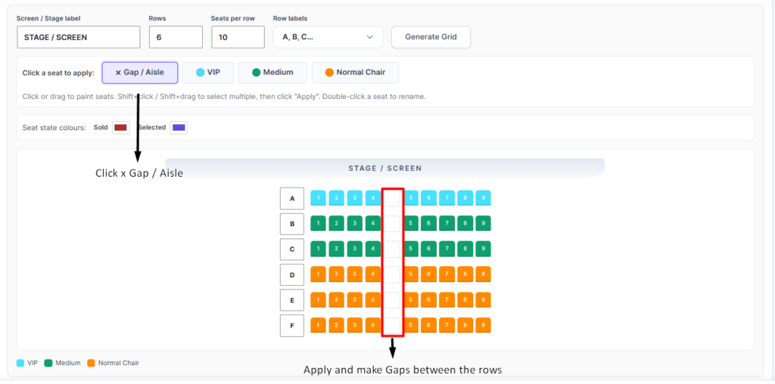Click green seat 1 in row B
Image resolution: width=775 pixels, height=384 pixels.
(319, 224)
